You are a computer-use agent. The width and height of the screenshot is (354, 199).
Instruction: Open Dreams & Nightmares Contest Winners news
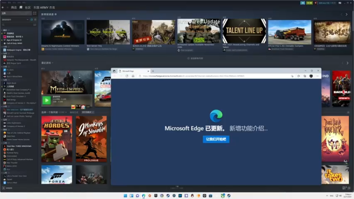click(63, 32)
